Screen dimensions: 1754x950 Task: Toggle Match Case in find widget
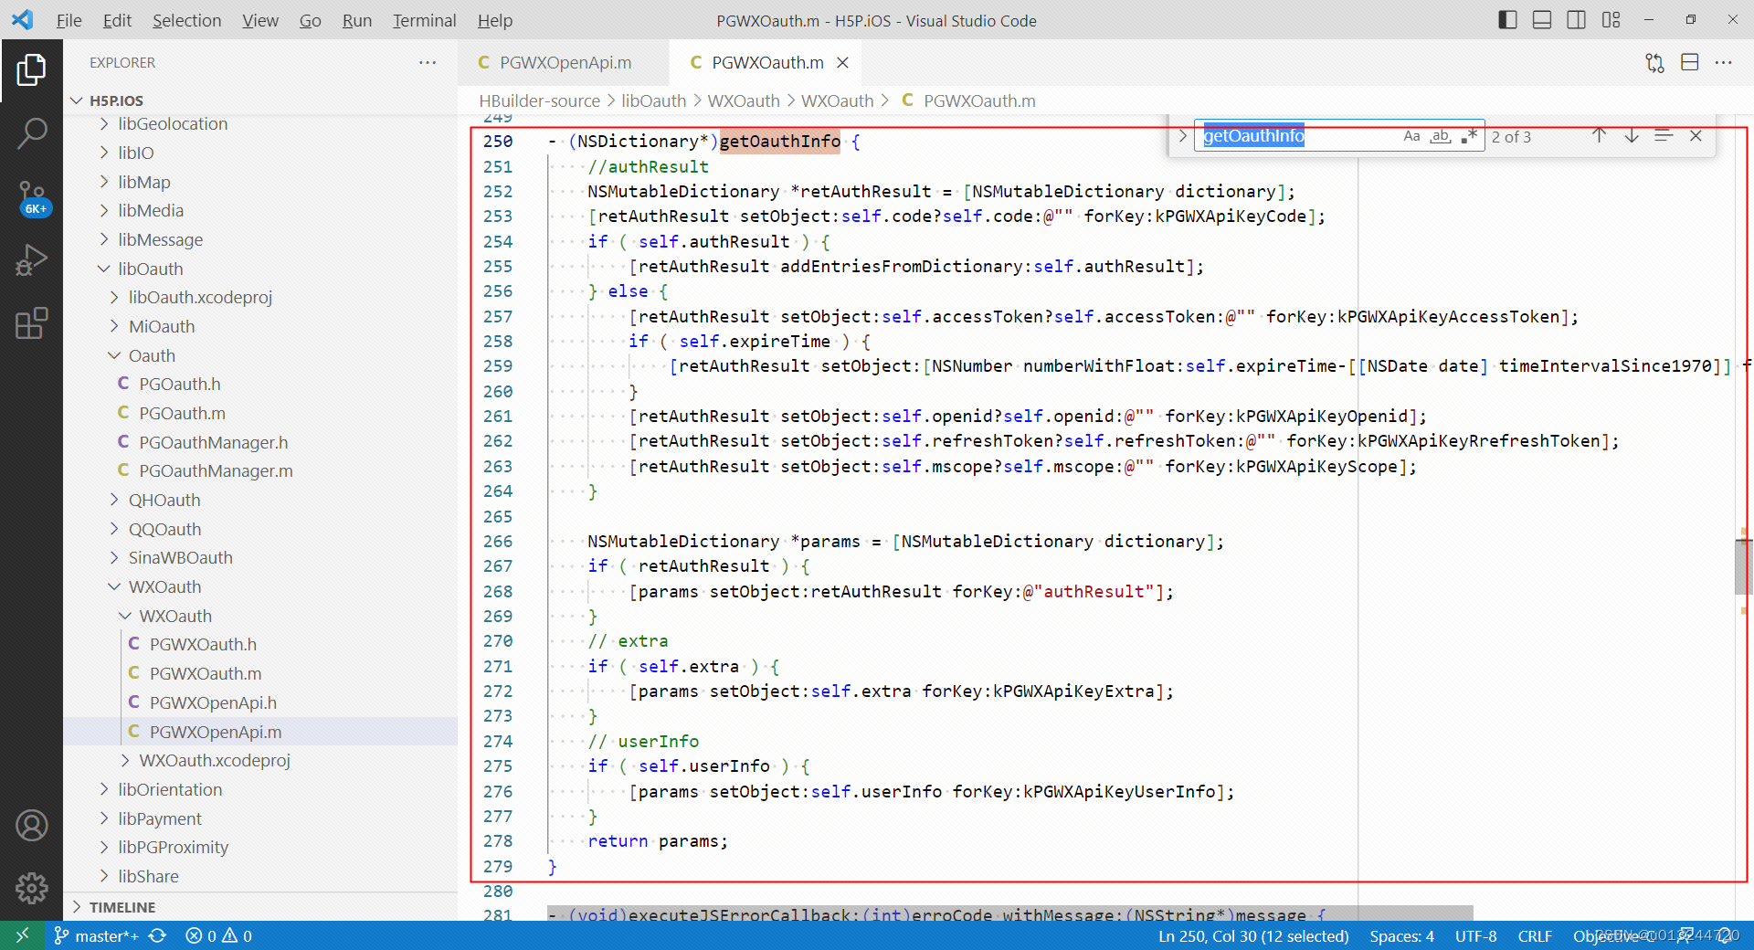click(x=1411, y=136)
